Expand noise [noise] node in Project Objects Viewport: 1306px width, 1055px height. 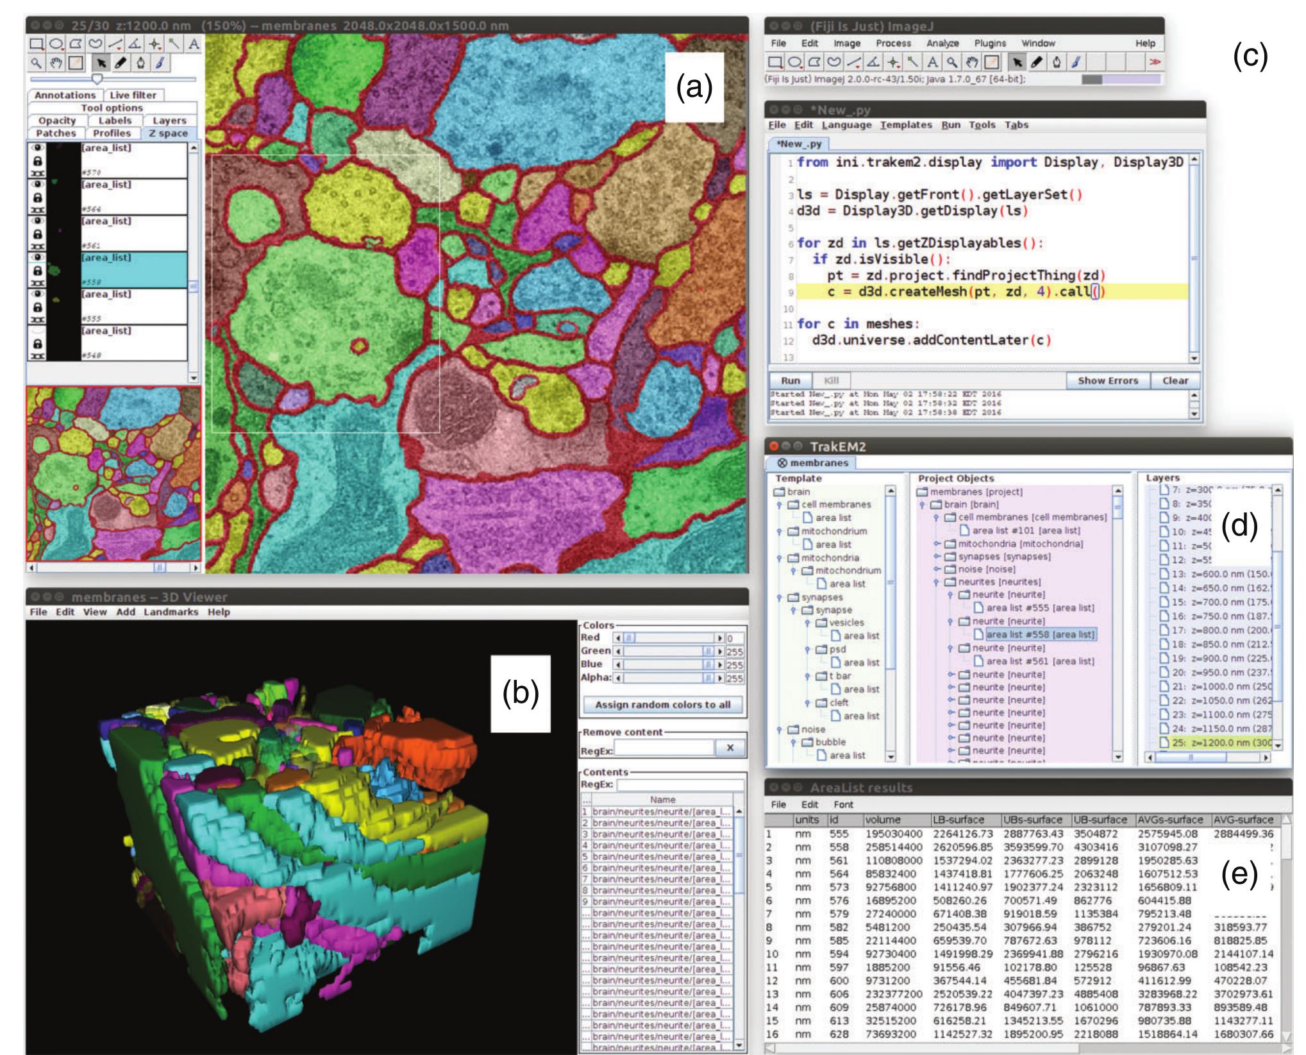coord(937,570)
